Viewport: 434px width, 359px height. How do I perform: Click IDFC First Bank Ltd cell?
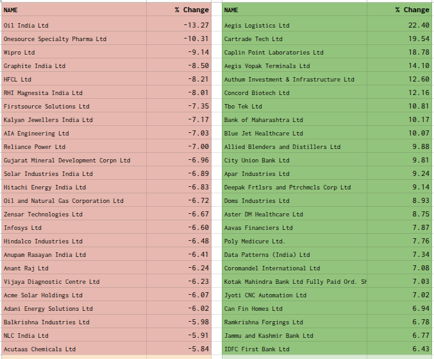point(294,349)
